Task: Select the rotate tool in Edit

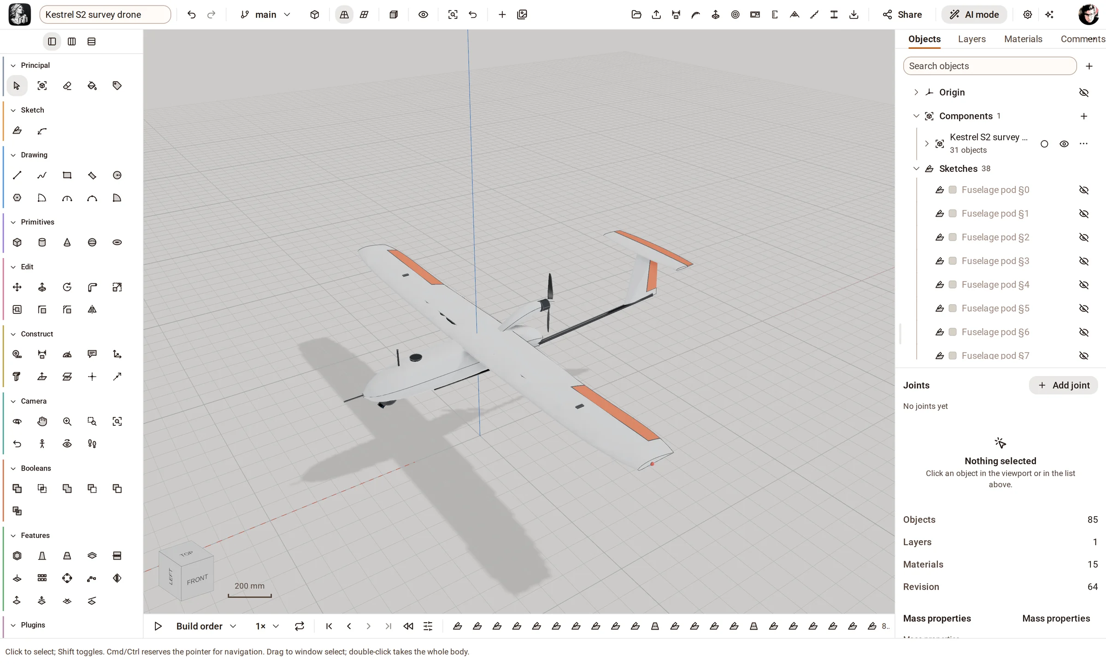Action: pos(67,287)
